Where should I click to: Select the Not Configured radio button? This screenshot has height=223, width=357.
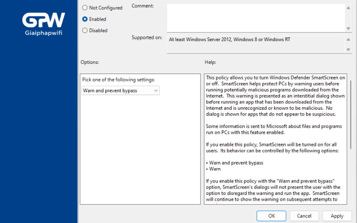point(85,8)
